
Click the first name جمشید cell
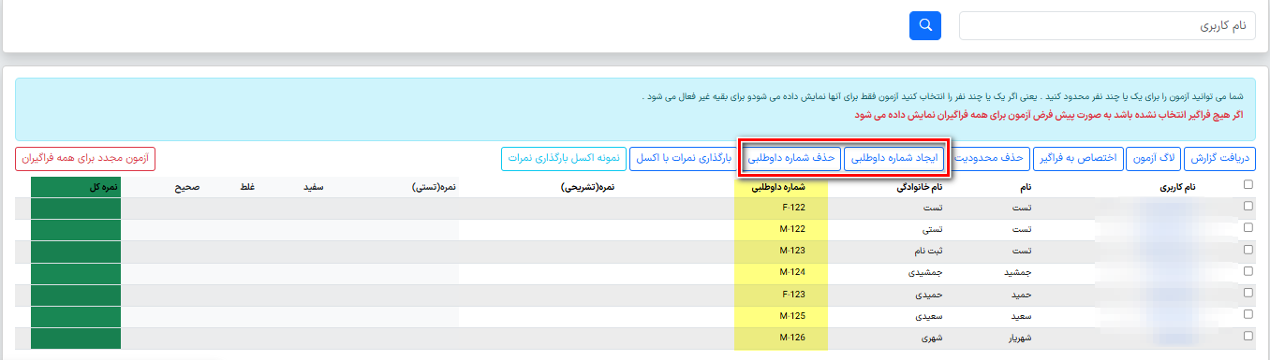1017,273
